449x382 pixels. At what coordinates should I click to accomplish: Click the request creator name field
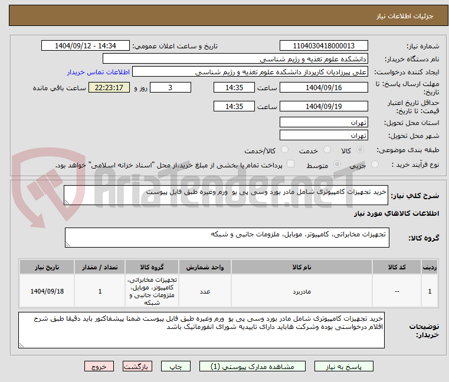coord(250,72)
